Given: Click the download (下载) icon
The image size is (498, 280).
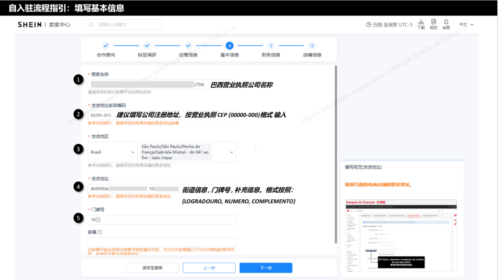Looking at the screenshot, I should (x=421, y=22).
